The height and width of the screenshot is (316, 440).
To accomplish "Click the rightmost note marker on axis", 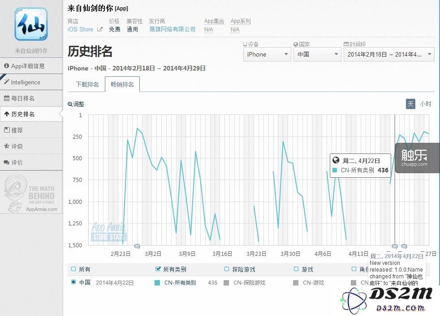I will tap(404, 246).
